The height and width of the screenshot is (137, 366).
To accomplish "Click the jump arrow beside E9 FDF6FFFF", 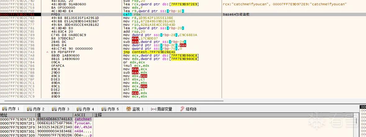I will point(48,52).
